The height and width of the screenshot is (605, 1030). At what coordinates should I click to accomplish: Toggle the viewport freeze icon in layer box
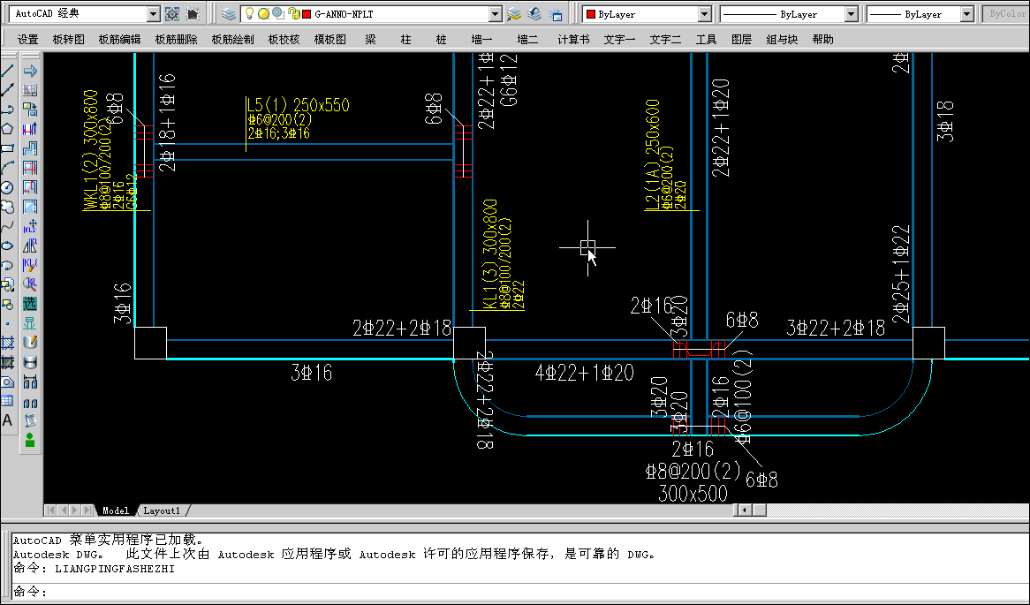click(278, 14)
